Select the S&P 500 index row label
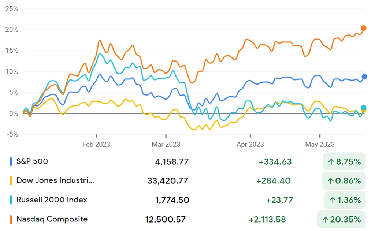The width and height of the screenshot is (375, 231). 32,161
